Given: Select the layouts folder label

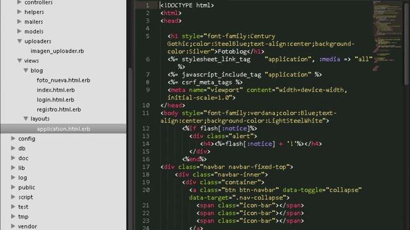Looking at the screenshot, I should [x=40, y=119].
